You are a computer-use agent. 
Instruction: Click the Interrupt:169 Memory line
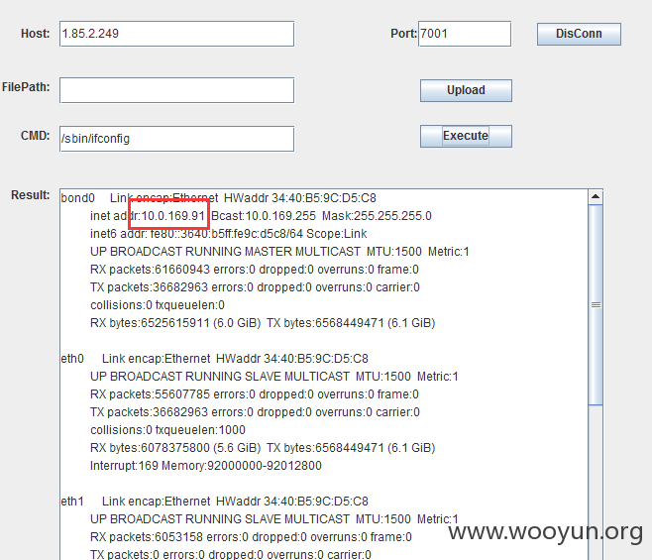pos(206,466)
